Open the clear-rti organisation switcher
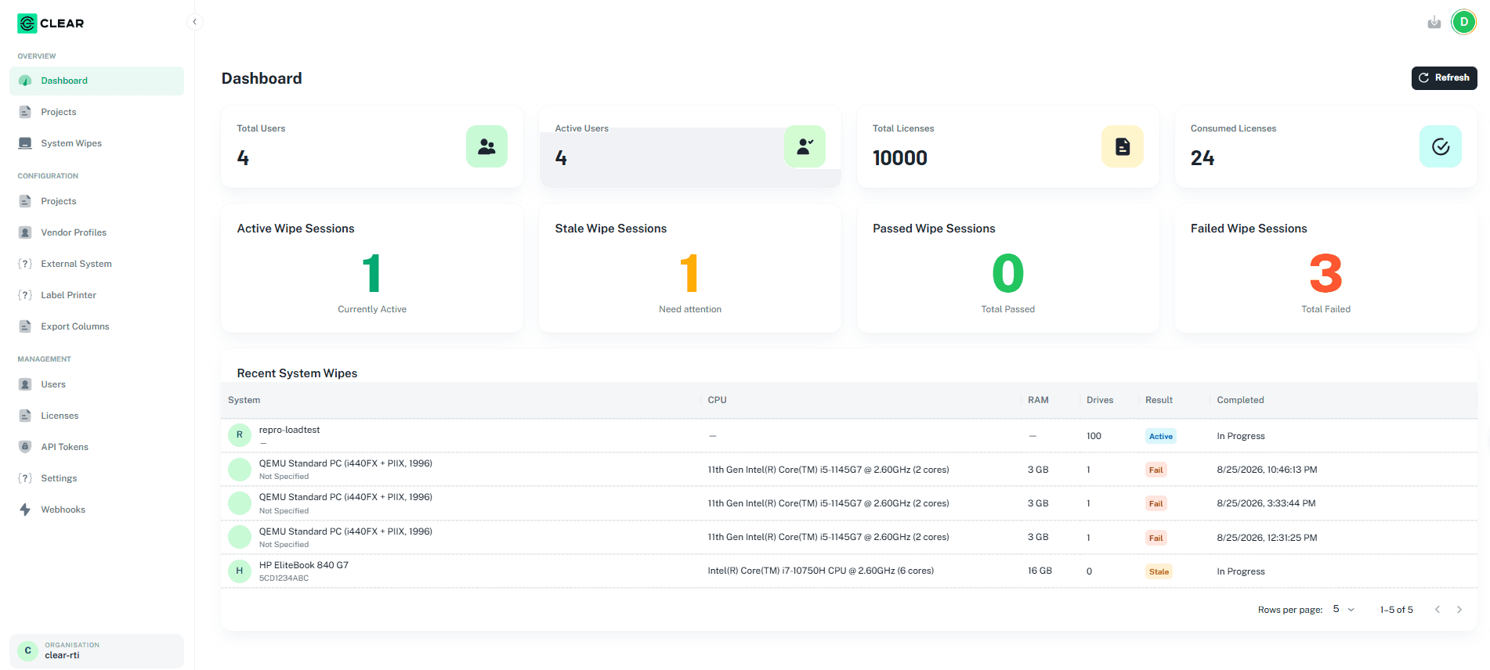The height and width of the screenshot is (670, 1490). (x=96, y=650)
